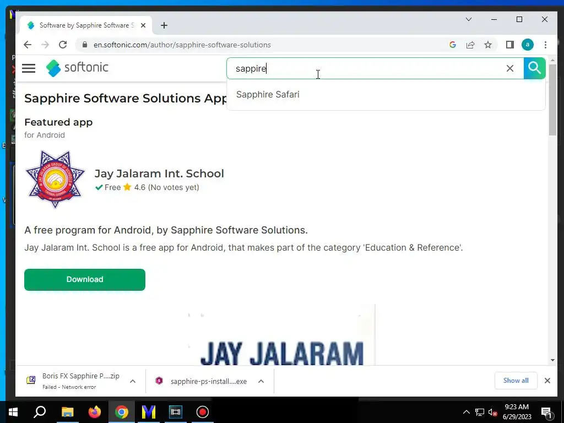Click the vertical scrollbar thumb
564x423 pixels.
pos(552,100)
